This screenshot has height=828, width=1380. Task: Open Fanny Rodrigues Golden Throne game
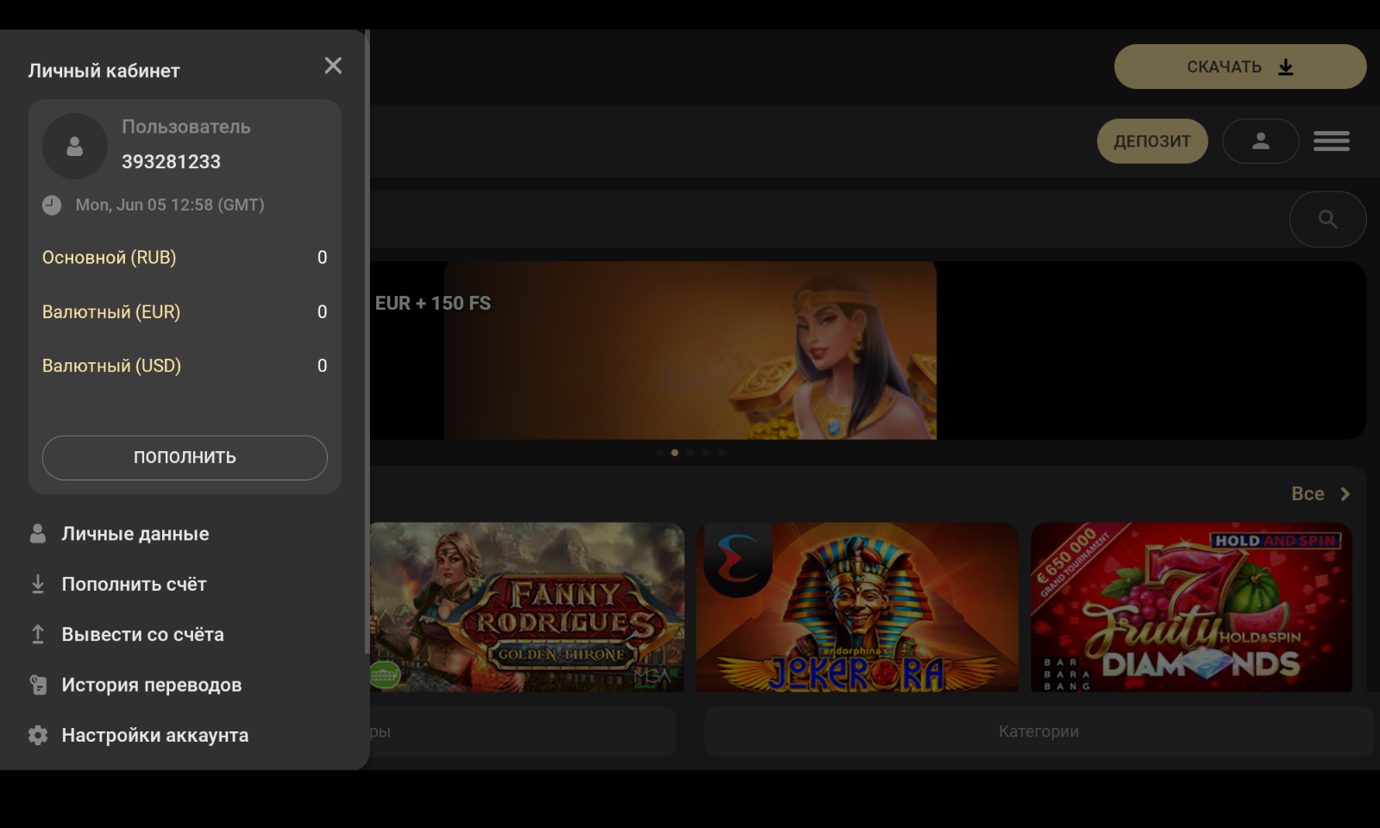(x=527, y=607)
